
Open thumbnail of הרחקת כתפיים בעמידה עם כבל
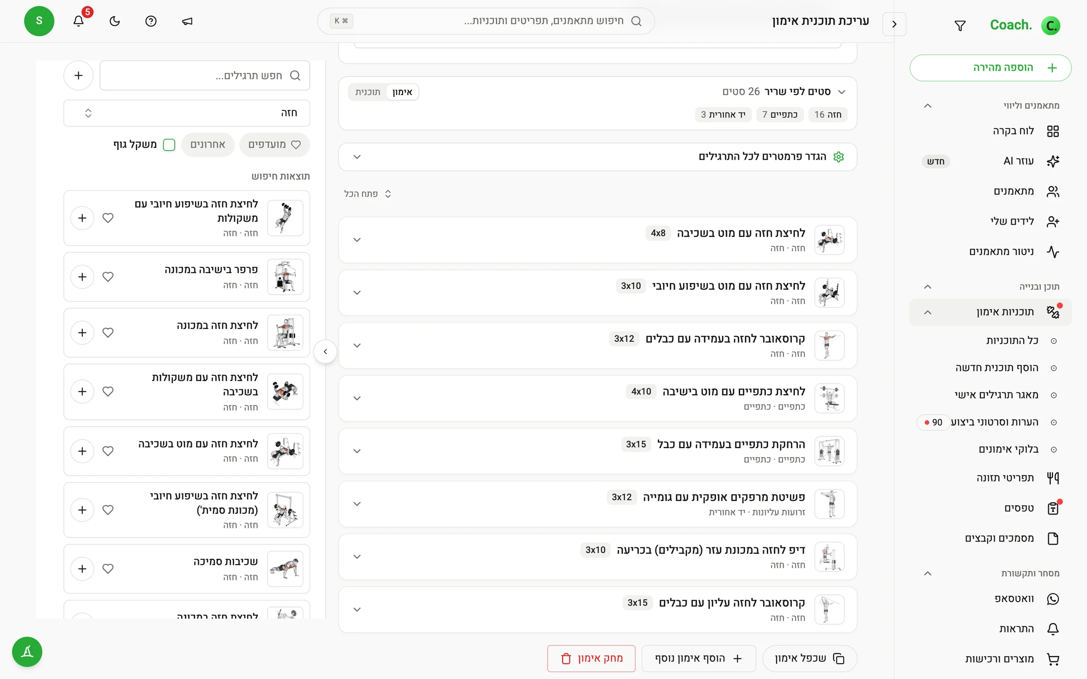point(829,451)
